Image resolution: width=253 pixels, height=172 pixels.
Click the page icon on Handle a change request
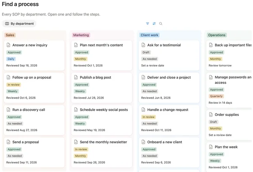(143, 110)
